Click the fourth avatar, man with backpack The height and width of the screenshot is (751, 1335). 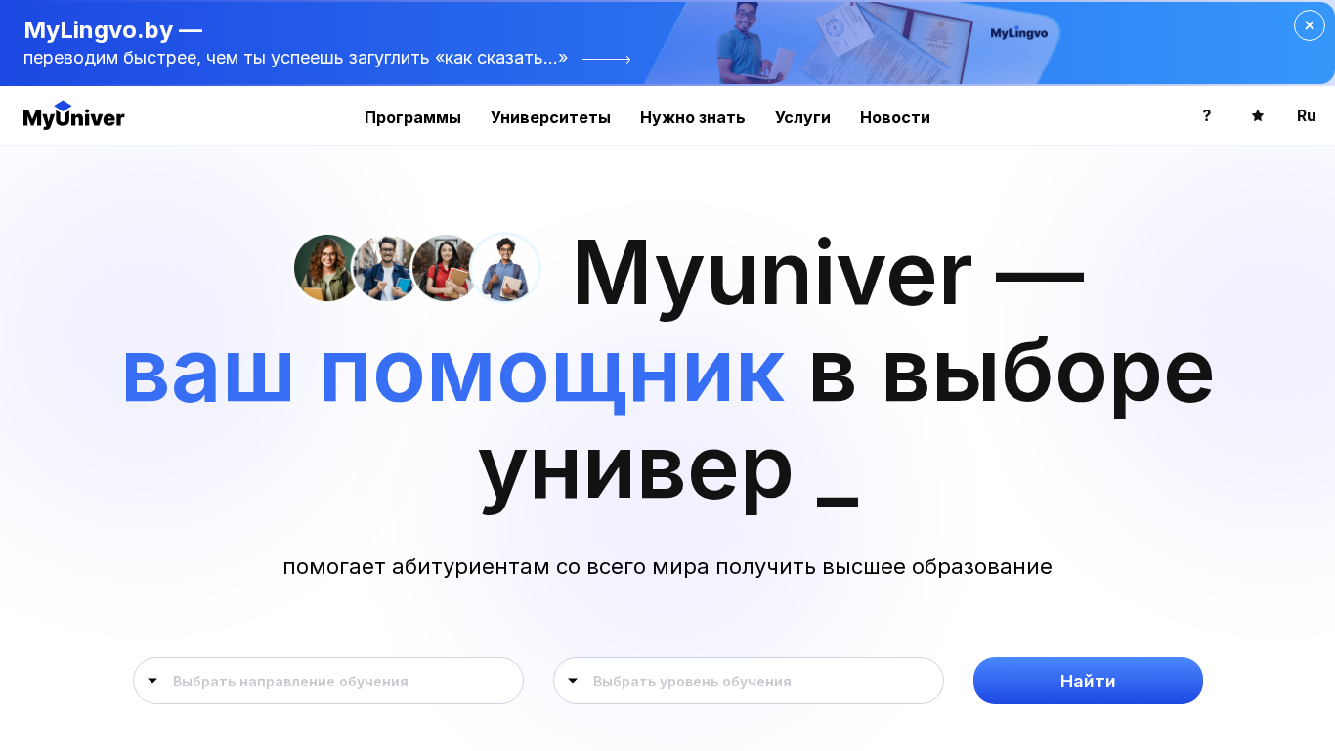[504, 268]
